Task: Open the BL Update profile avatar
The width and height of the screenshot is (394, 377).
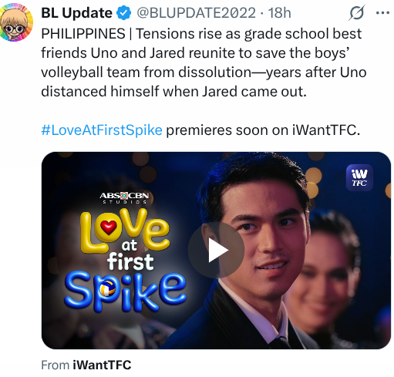Action: tap(16, 22)
